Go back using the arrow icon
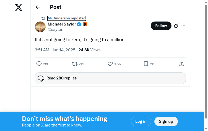 [x=38, y=7]
